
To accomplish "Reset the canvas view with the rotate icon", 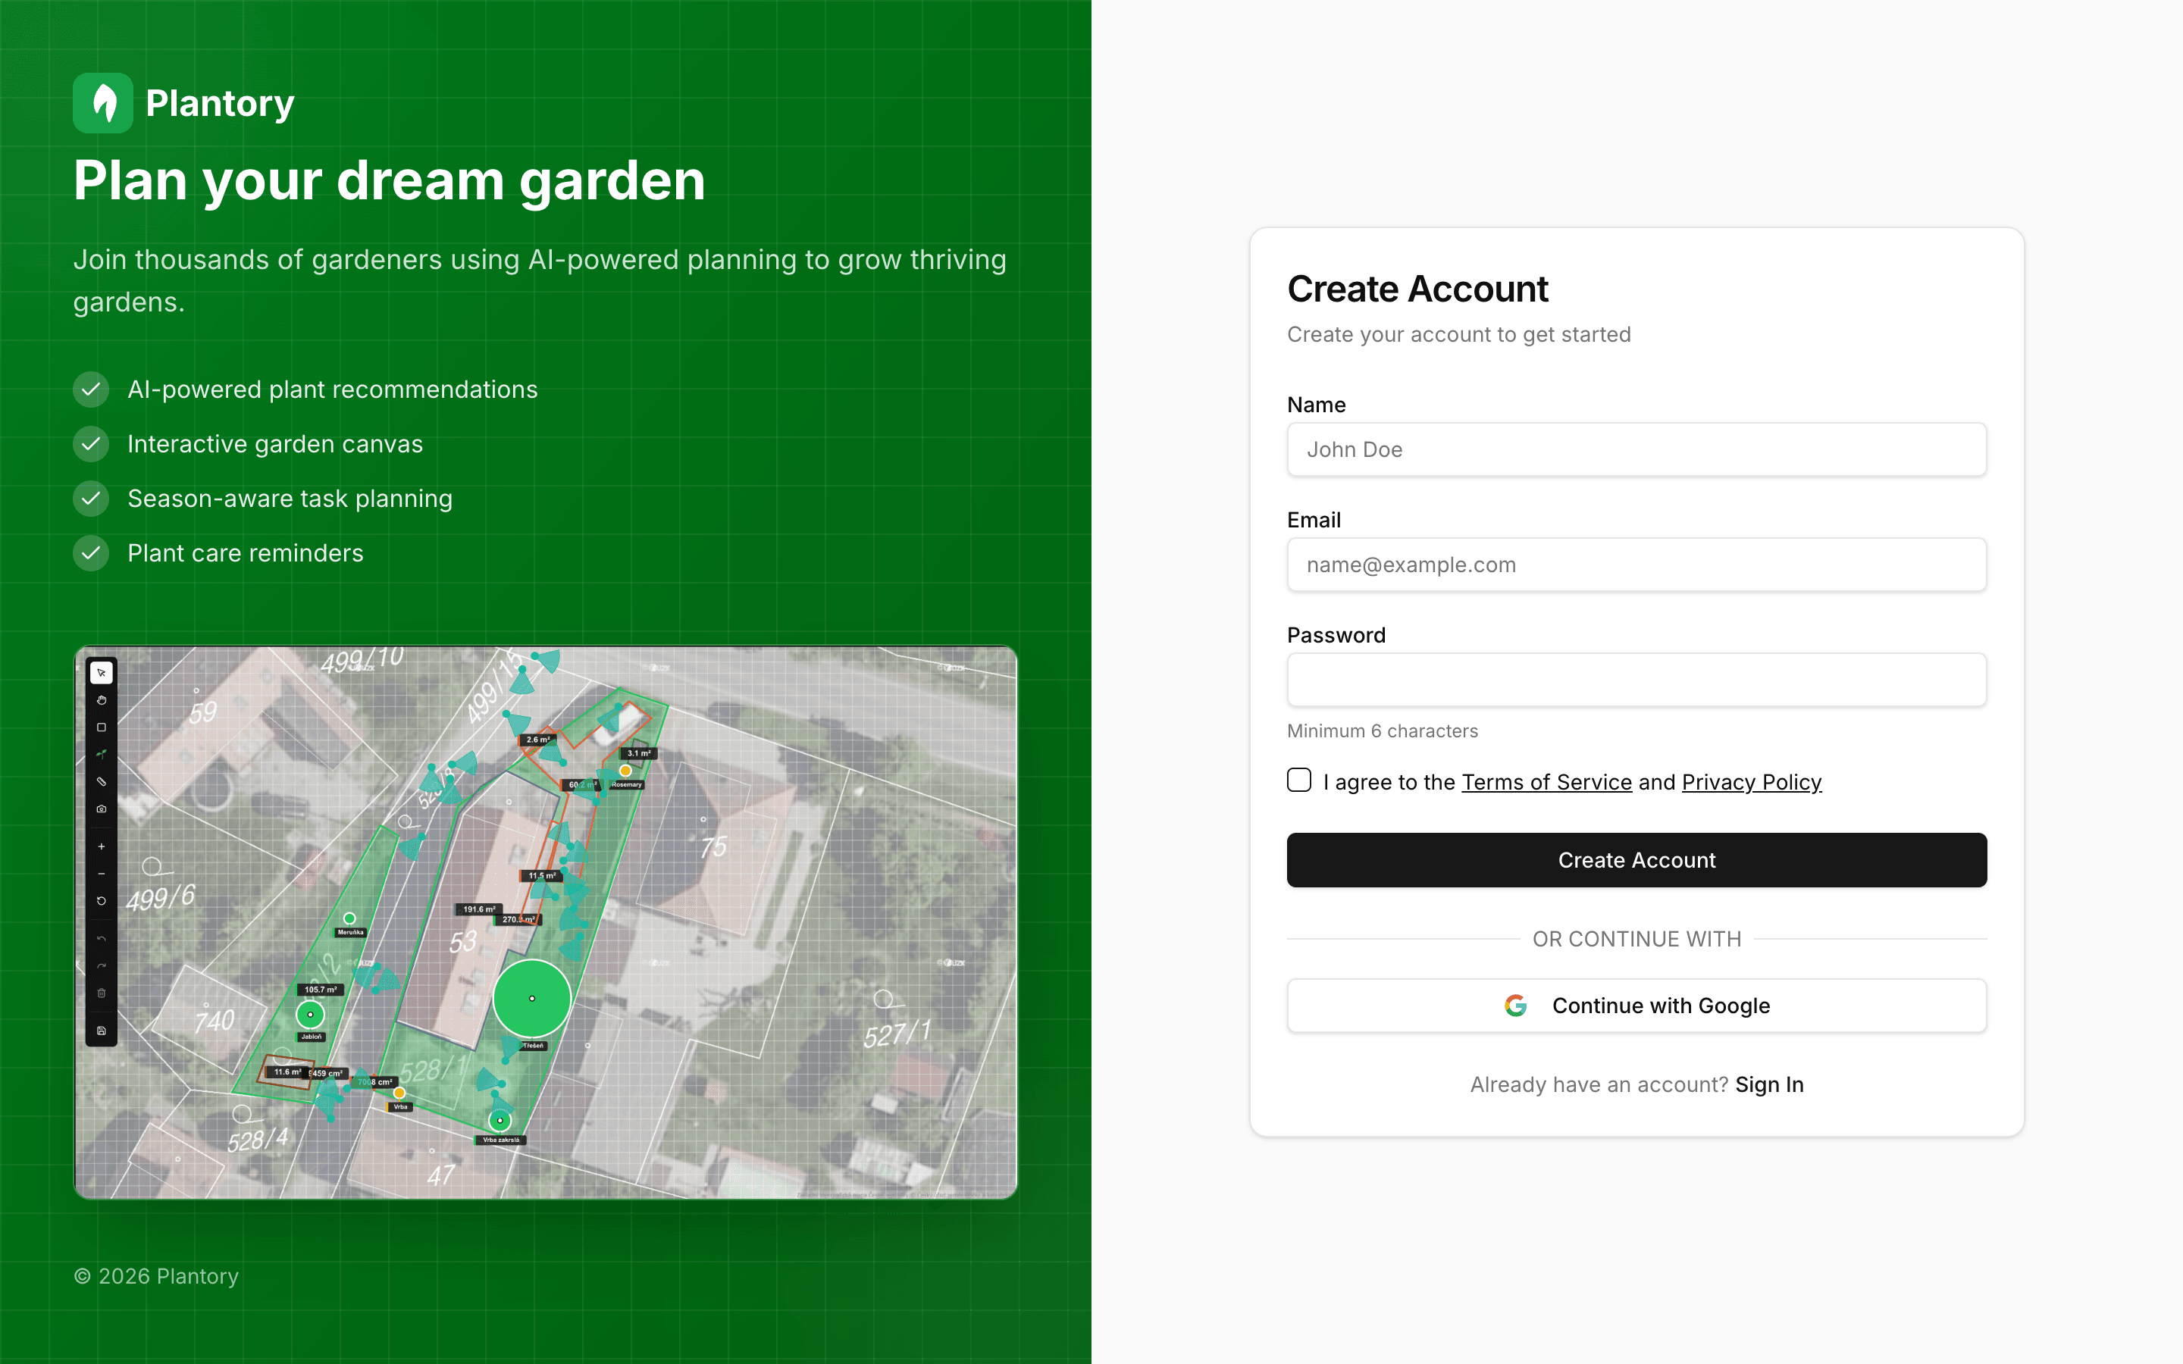I will 101,900.
